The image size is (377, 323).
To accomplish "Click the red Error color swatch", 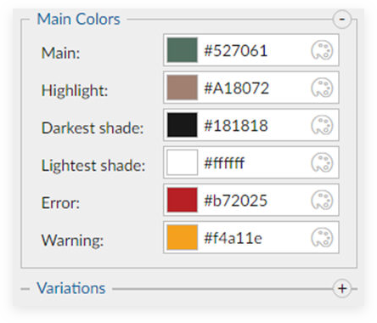I will [x=182, y=200].
